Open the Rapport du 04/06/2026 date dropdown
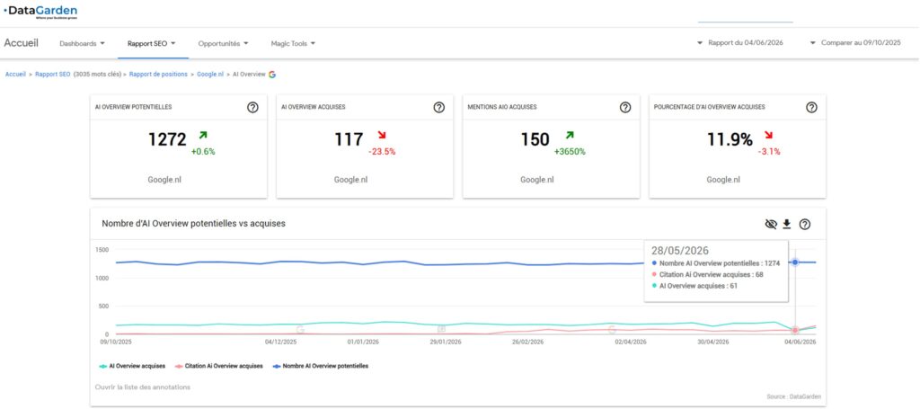Image resolution: width=920 pixels, height=409 pixels. coord(740,43)
